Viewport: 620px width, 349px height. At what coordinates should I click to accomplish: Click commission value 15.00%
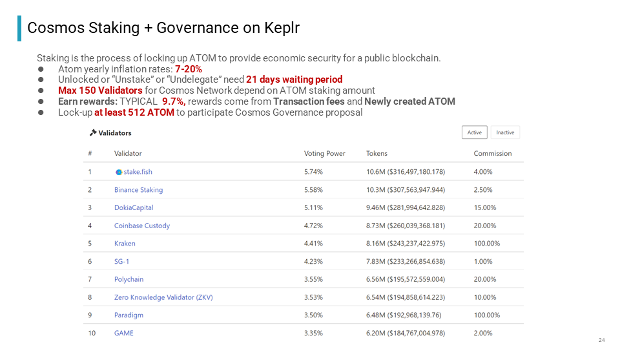(x=485, y=207)
